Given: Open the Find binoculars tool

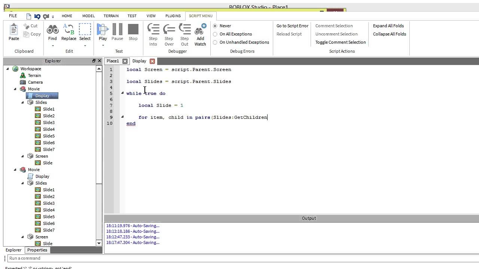Looking at the screenshot, I should tap(52, 30).
